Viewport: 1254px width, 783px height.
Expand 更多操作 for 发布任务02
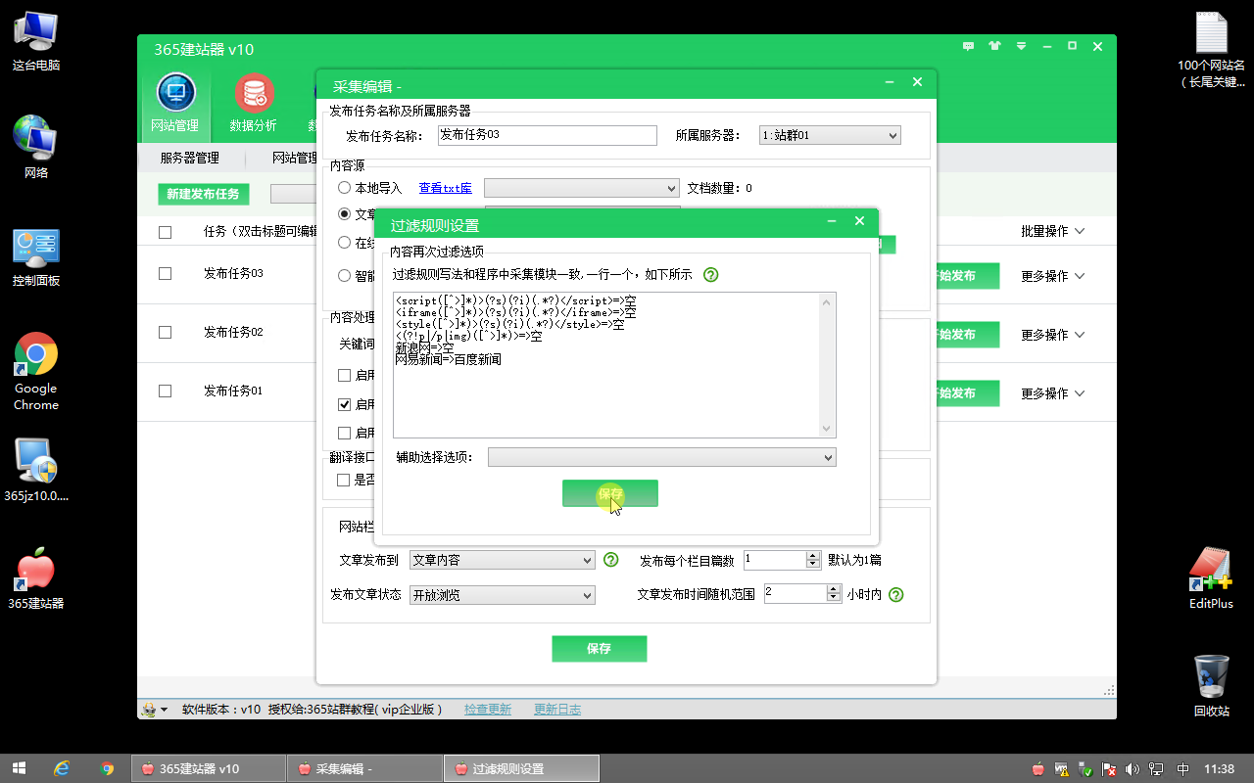point(1053,335)
